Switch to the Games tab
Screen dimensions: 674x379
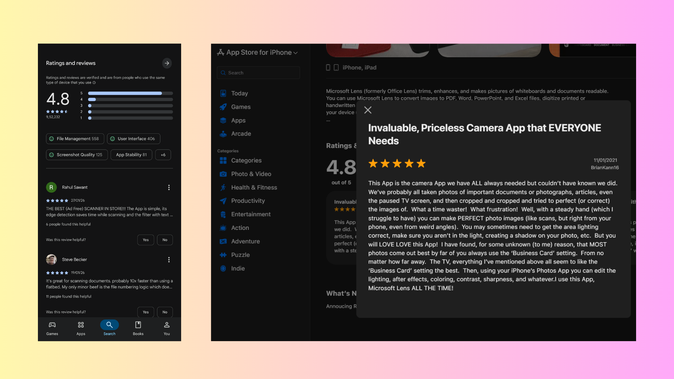(52, 328)
